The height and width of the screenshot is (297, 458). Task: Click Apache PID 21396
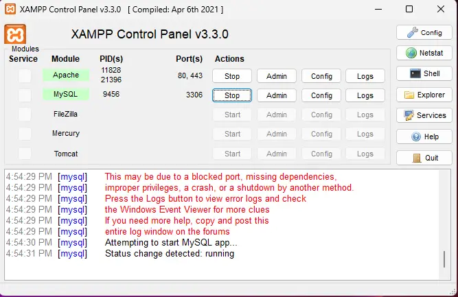[111, 80]
